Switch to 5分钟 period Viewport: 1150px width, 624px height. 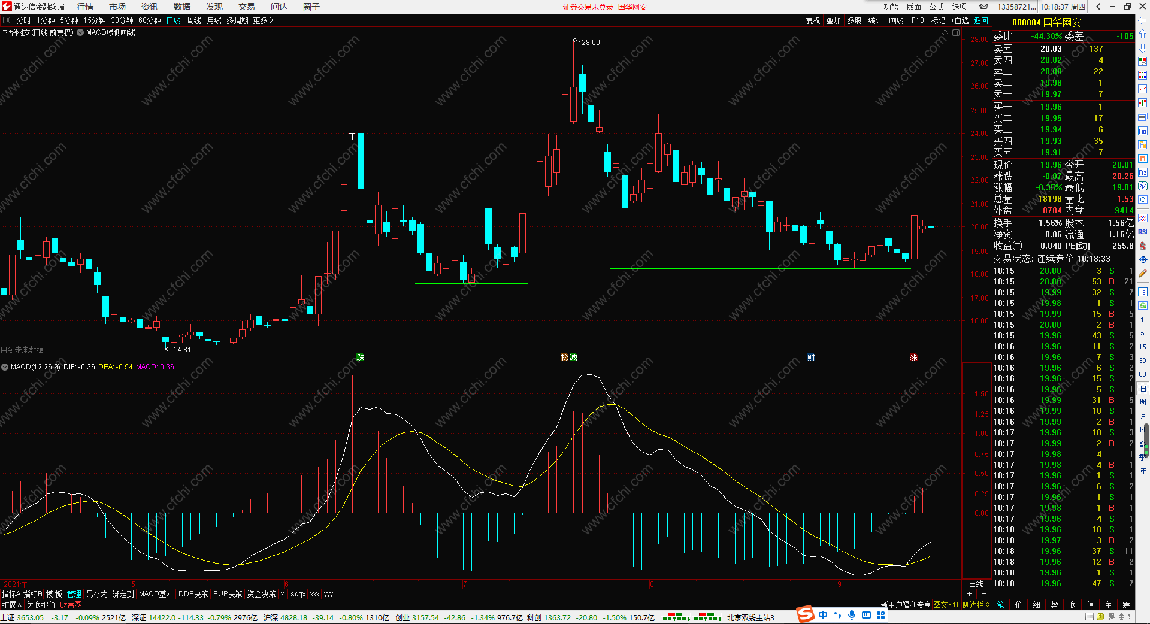[x=69, y=20]
